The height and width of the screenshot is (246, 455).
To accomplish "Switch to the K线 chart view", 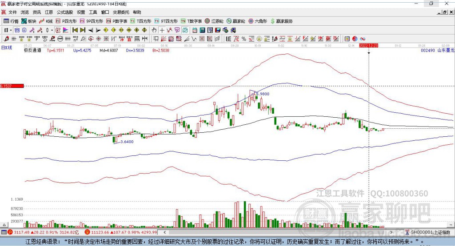I will (x=46, y=21).
